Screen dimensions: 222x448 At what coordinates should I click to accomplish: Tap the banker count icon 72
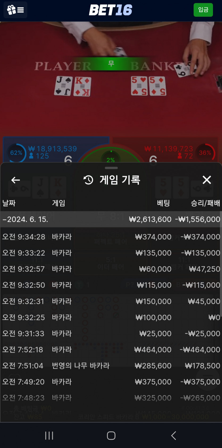pos(180,156)
